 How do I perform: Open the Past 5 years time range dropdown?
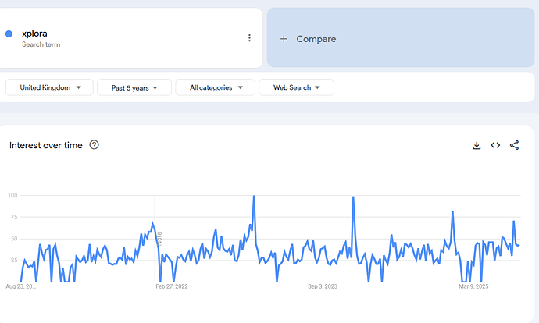click(x=134, y=87)
